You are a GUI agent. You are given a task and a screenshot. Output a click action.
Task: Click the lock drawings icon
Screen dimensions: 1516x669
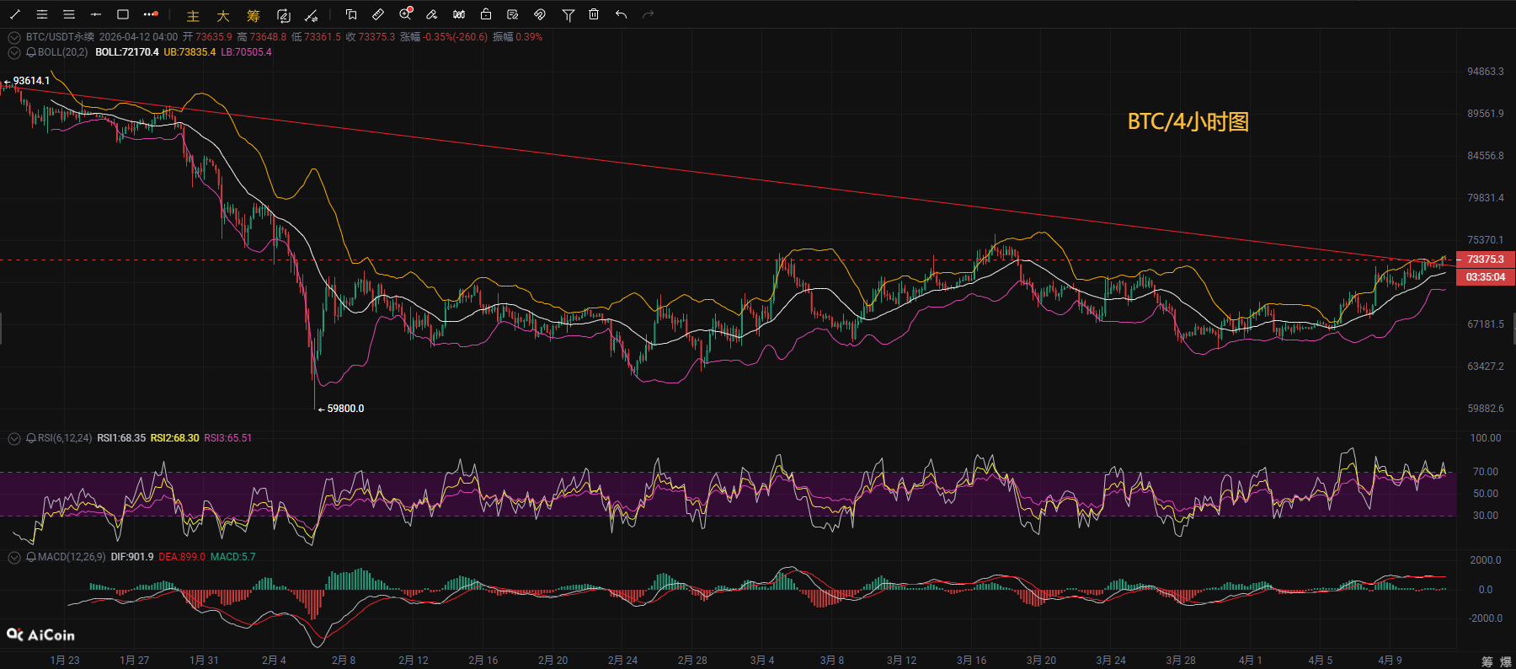click(x=486, y=14)
